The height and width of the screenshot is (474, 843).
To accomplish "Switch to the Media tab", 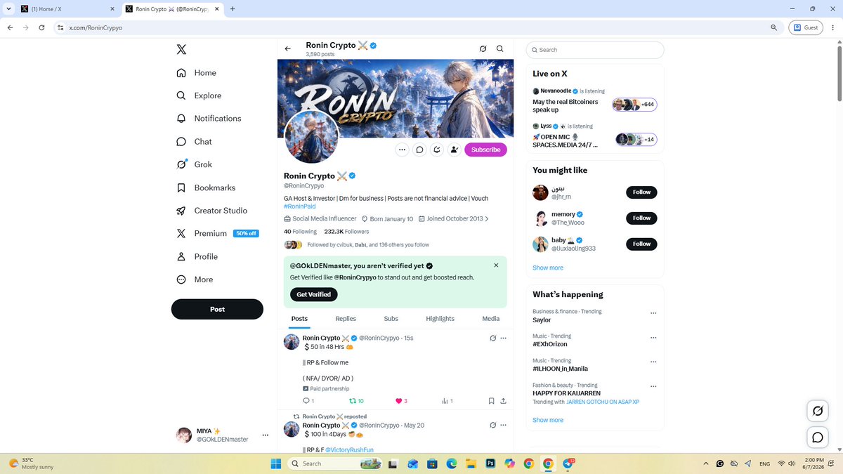I will point(491,319).
